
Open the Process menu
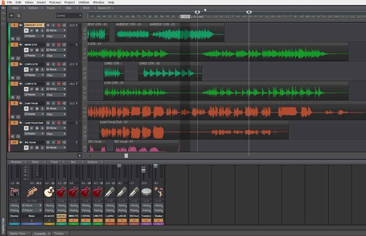pyautogui.click(x=55, y=2)
